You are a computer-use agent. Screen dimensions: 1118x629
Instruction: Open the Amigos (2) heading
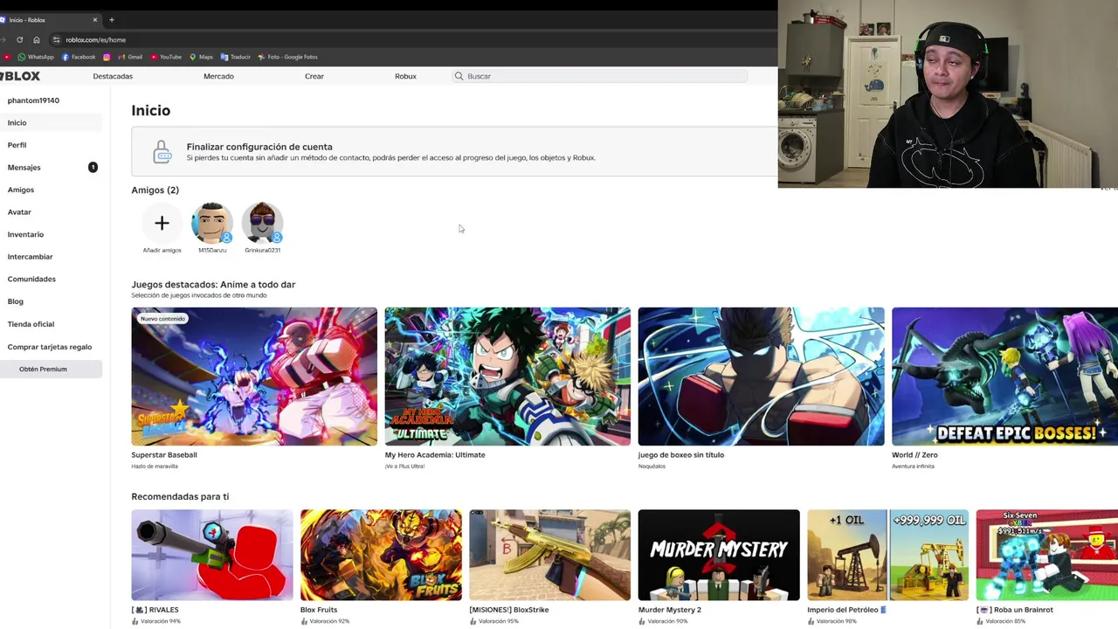pos(155,190)
